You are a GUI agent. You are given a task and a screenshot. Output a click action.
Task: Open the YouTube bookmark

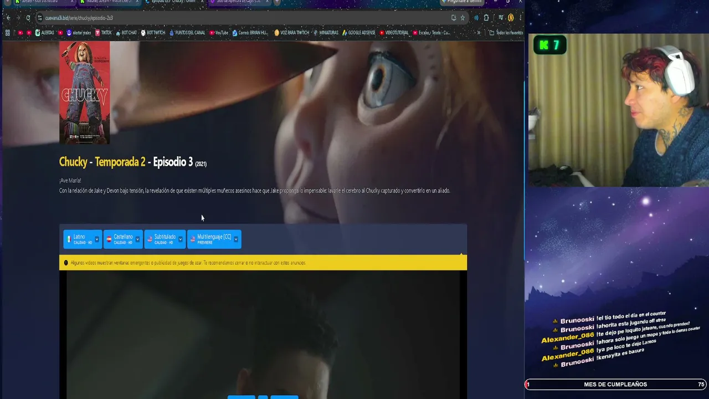(219, 33)
